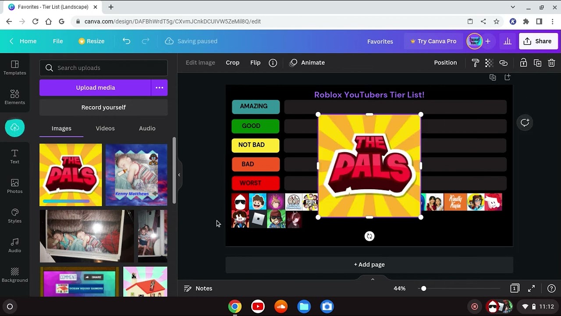Open the Resize menu

coord(91,41)
